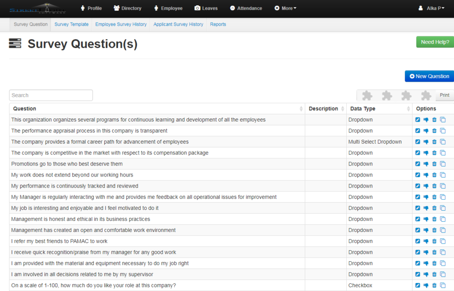Sort the table by Question column
The height and width of the screenshot is (291, 454).
[x=24, y=109]
